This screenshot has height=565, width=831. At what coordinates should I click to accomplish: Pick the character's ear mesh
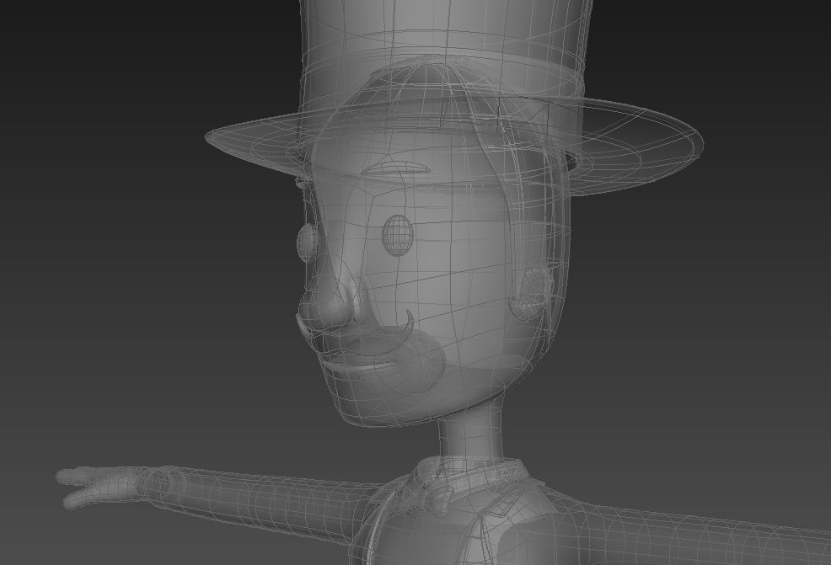tap(531, 293)
